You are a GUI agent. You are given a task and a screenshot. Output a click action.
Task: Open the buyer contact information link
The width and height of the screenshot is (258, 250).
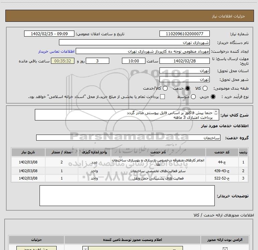point(56,51)
